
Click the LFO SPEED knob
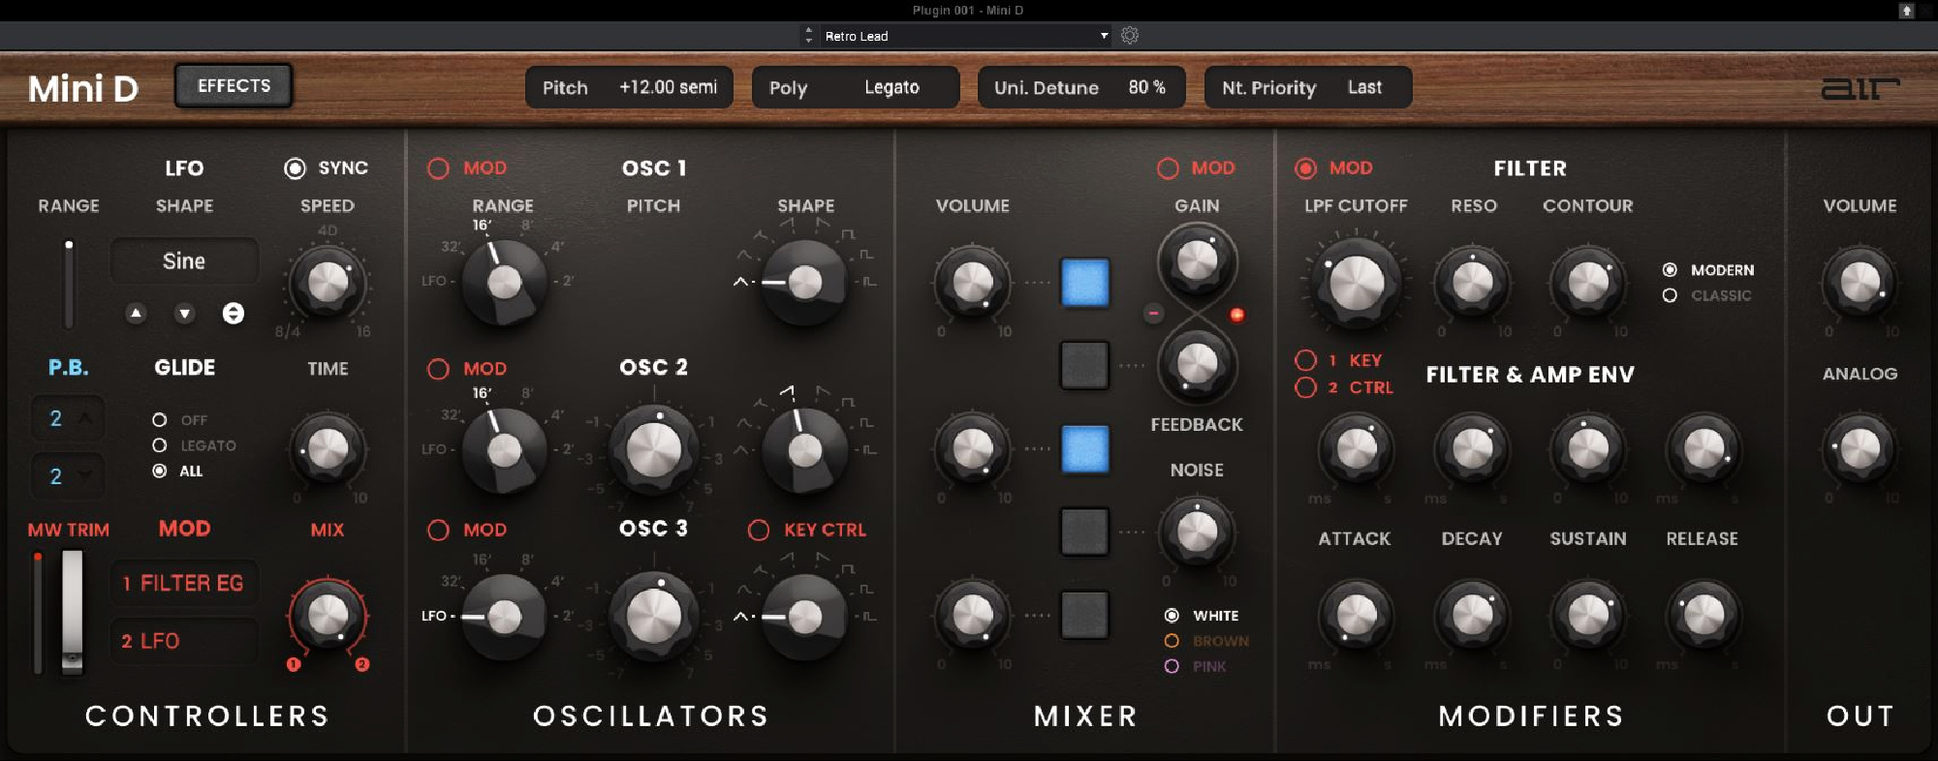328,283
